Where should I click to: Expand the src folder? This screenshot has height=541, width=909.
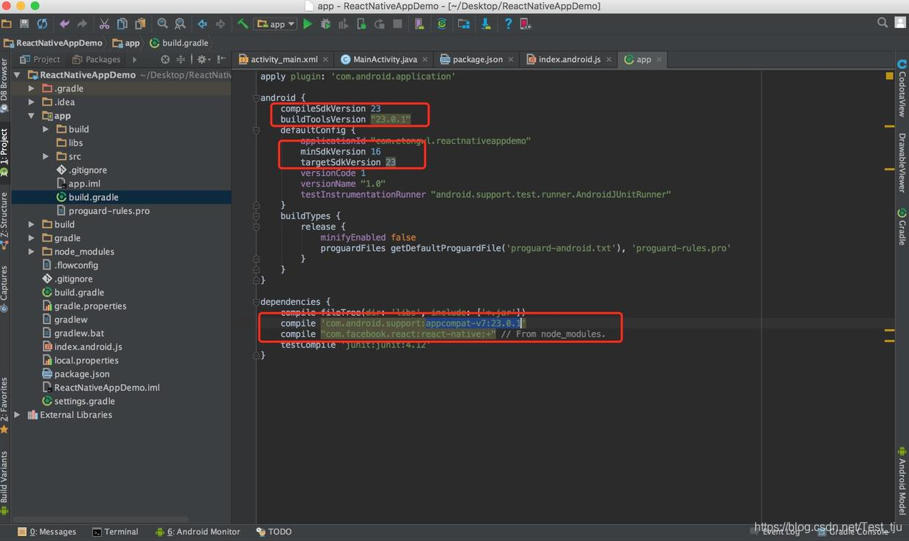(x=45, y=156)
